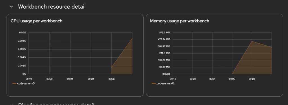
Task: Click the 0.002% axis label
Action: click(x=22, y=66)
